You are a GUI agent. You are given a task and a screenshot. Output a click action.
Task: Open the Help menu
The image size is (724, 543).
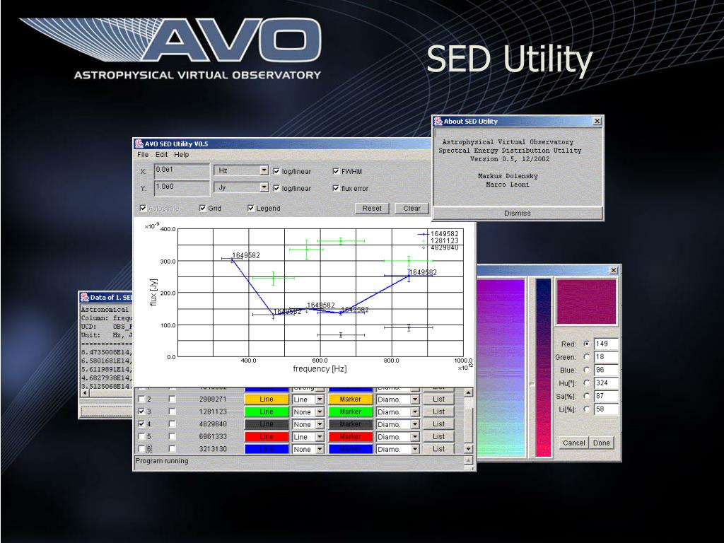point(182,155)
